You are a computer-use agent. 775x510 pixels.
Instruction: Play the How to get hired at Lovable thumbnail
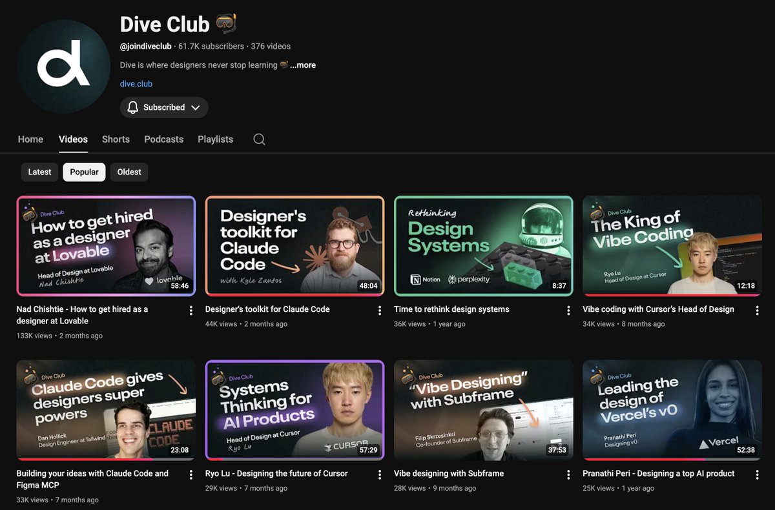(106, 246)
